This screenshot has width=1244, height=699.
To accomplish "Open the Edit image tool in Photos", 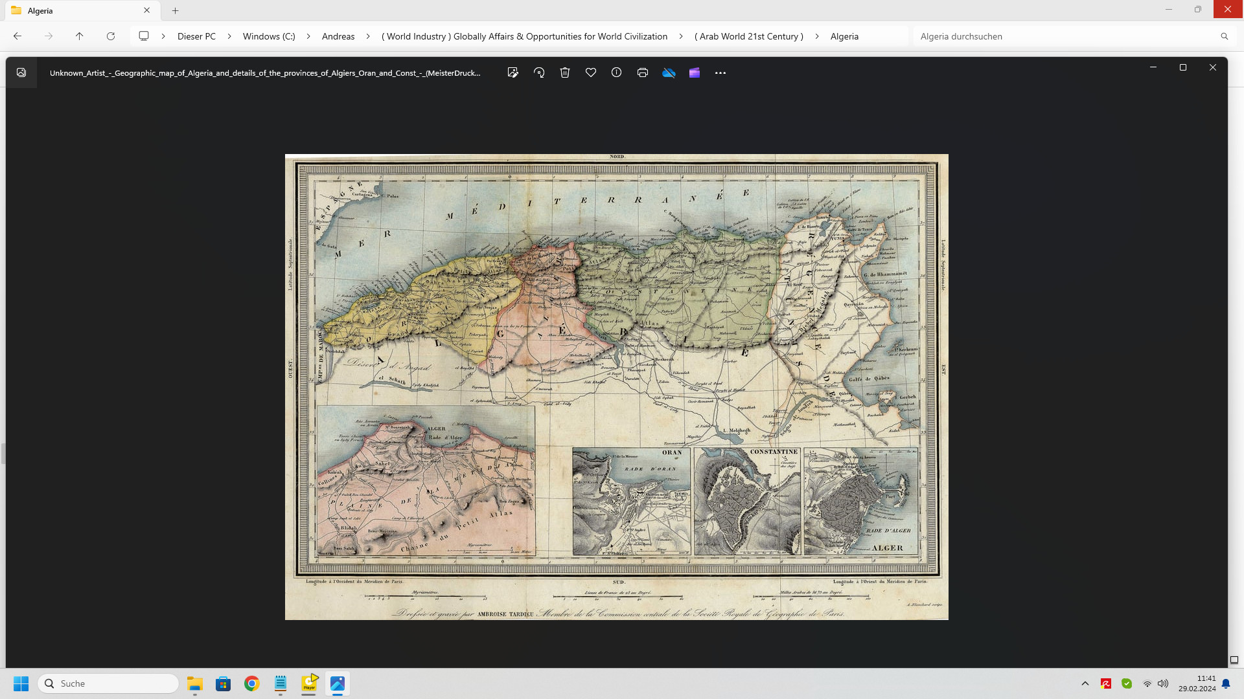I will [513, 72].
